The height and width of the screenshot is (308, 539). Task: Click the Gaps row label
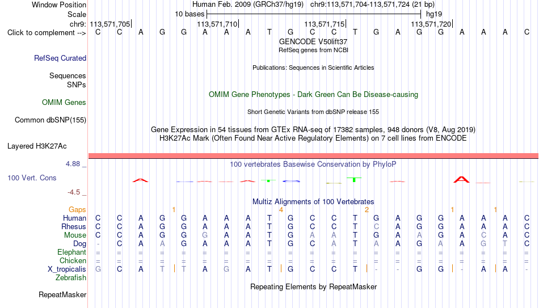pyautogui.click(x=77, y=210)
